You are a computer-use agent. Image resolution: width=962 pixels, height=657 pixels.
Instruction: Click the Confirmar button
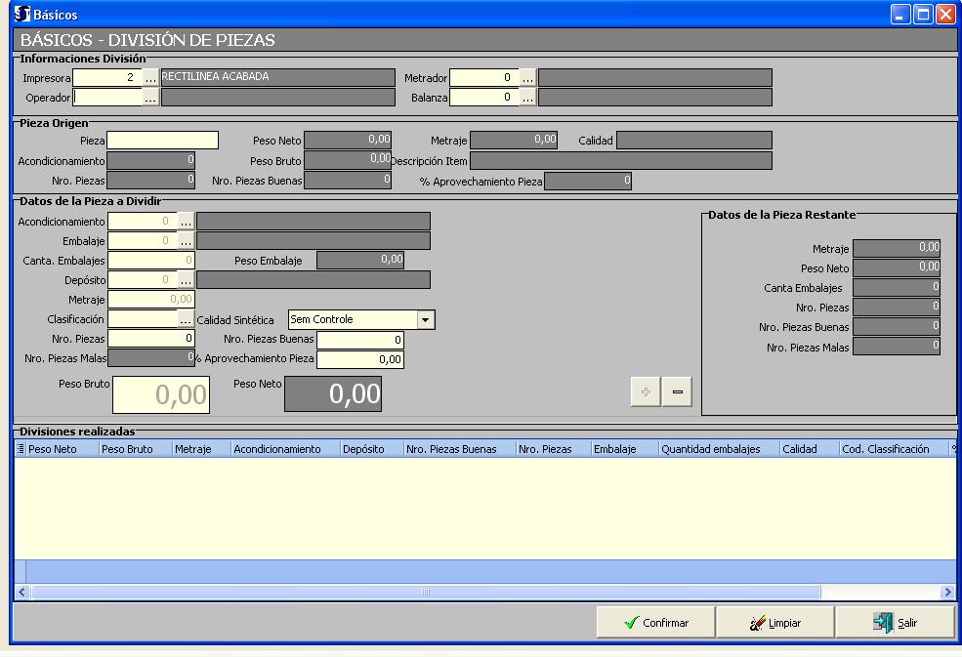655,623
